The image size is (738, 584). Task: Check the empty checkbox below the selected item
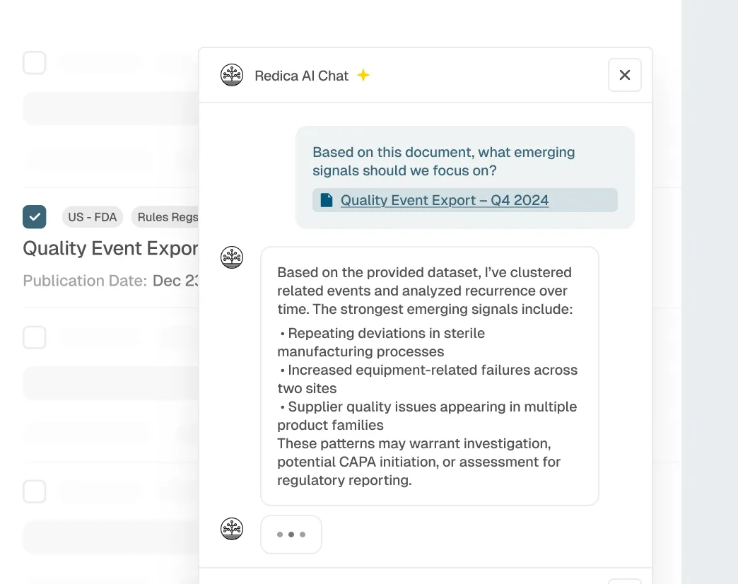(34, 337)
